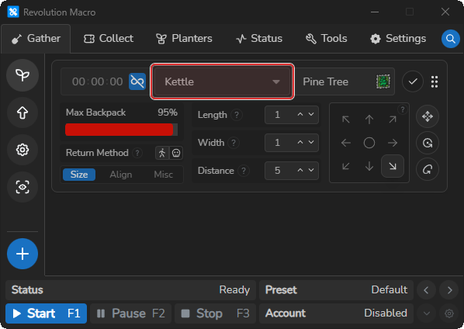Click the blue plus add button

click(x=23, y=254)
